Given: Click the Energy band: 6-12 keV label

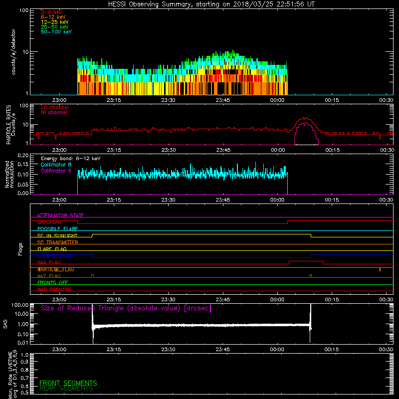Looking at the screenshot, I should point(70,159).
